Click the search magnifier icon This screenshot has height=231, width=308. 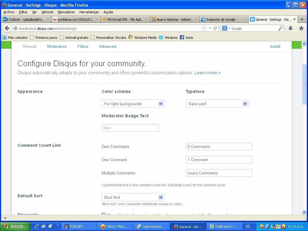(281, 28)
